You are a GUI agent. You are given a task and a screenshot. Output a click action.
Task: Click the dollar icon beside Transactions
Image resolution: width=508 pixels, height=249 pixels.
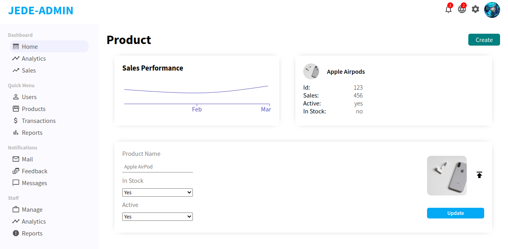16,121
